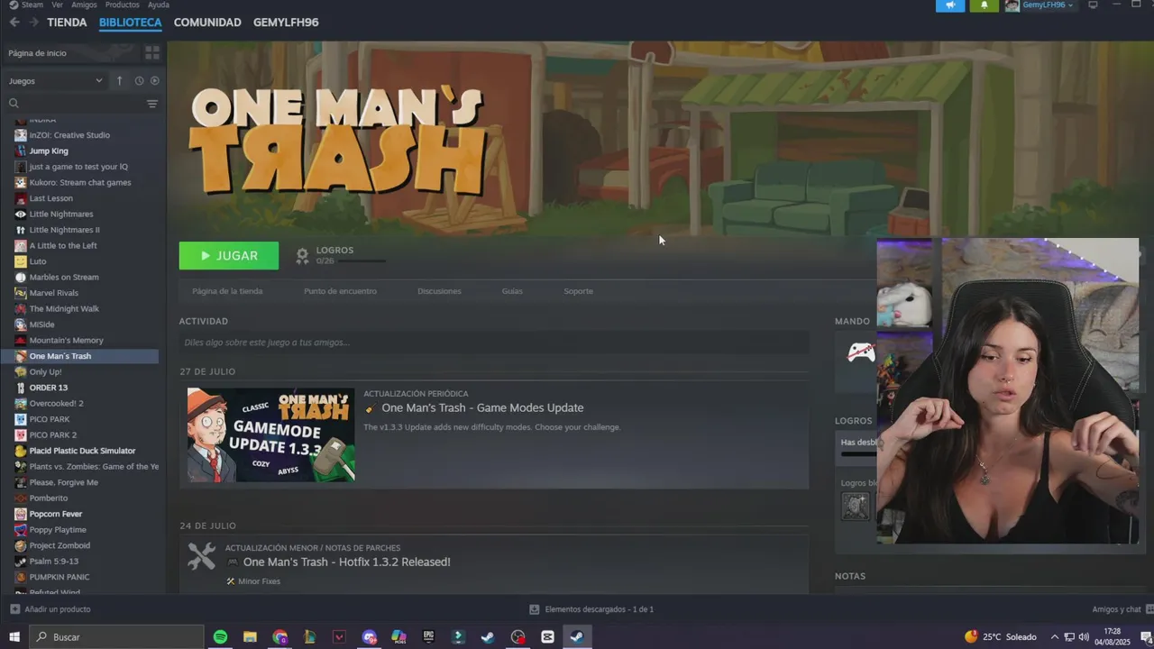This screenshot has height=649, width=1154.
Task: Click the library search magnifier icon
Action: [x=14, y=104]
